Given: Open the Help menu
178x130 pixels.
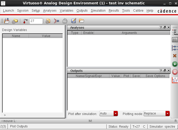Looking at the screenshot, I should click(x=150, y=11).
